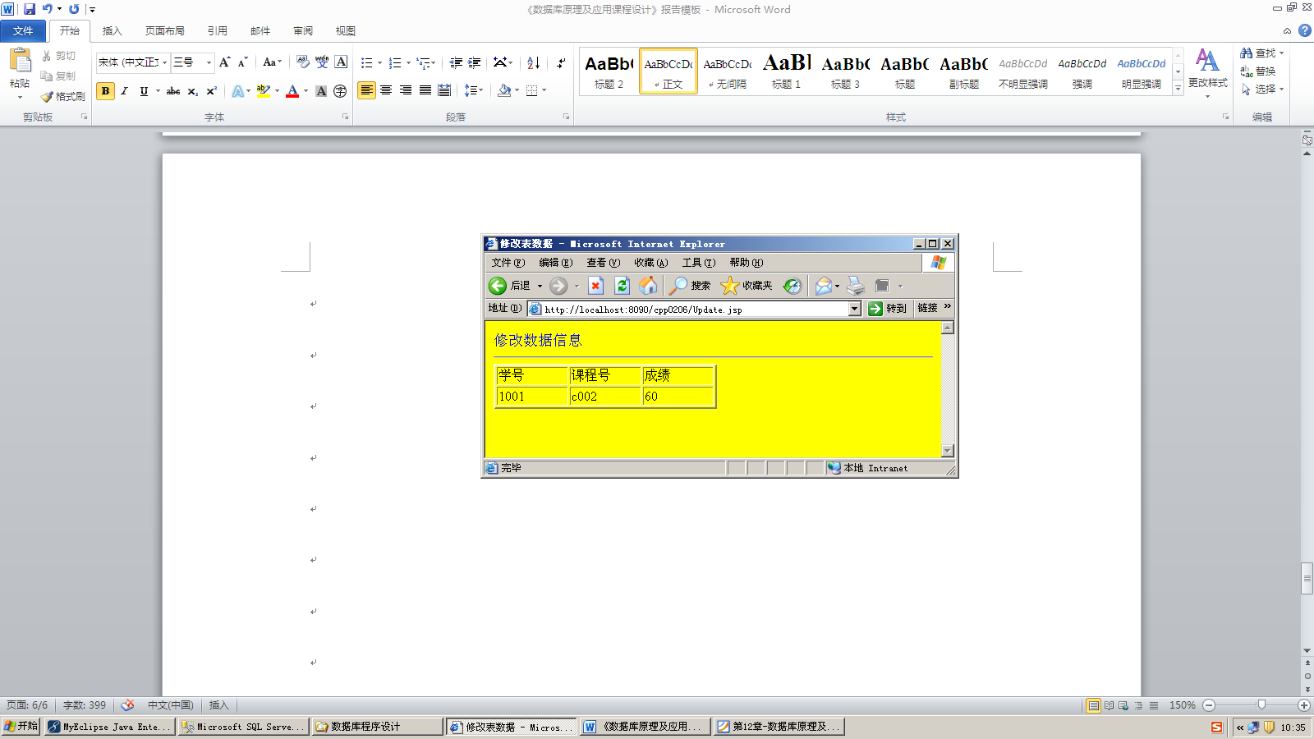Save the document from Quick Access Toolbar
The width and height of the screenshot is (1314, 739).
point(30,9)
